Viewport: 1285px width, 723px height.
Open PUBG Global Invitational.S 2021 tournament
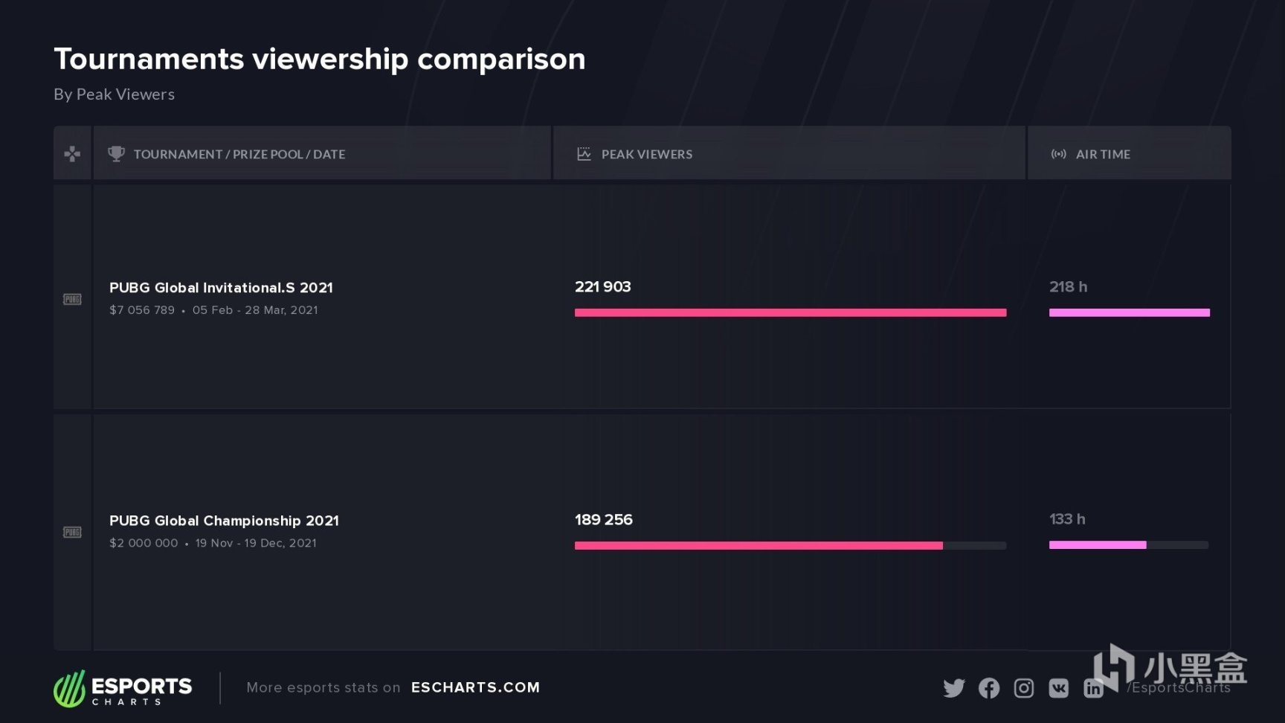221,288
